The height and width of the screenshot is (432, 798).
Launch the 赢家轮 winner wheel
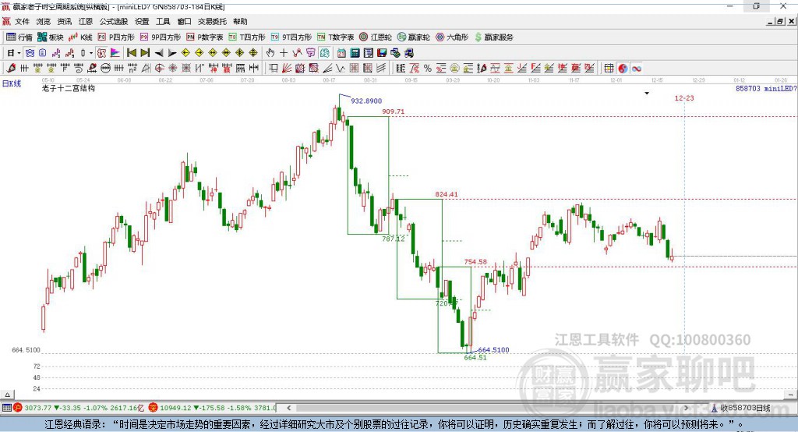pos(413,37)
